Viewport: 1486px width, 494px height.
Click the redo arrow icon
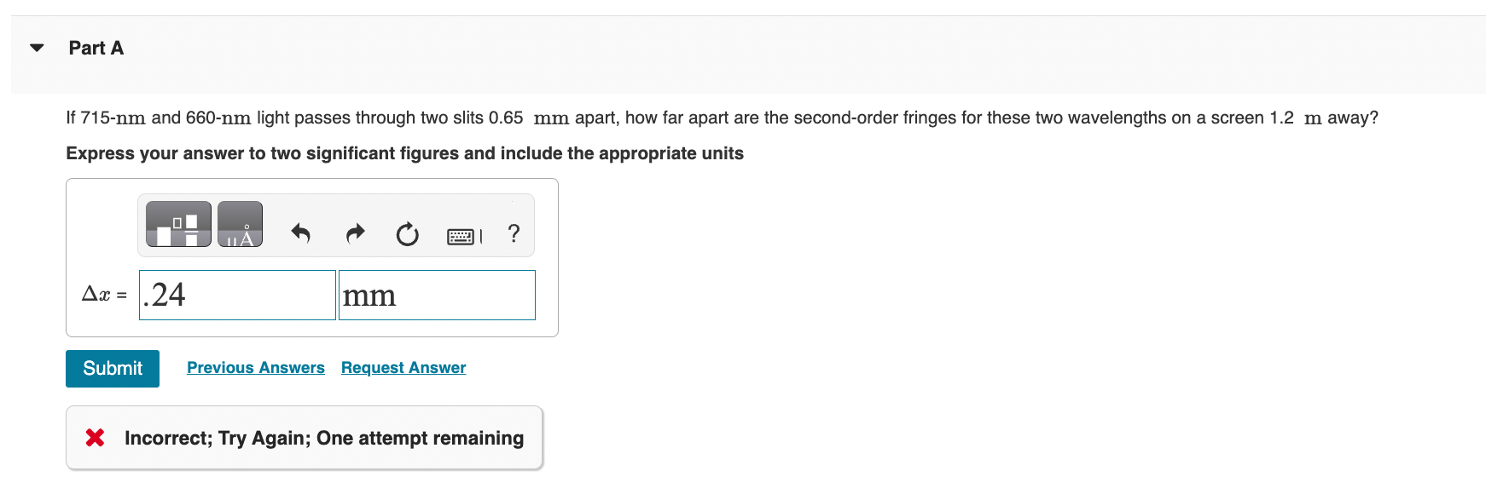coord(355,233)
